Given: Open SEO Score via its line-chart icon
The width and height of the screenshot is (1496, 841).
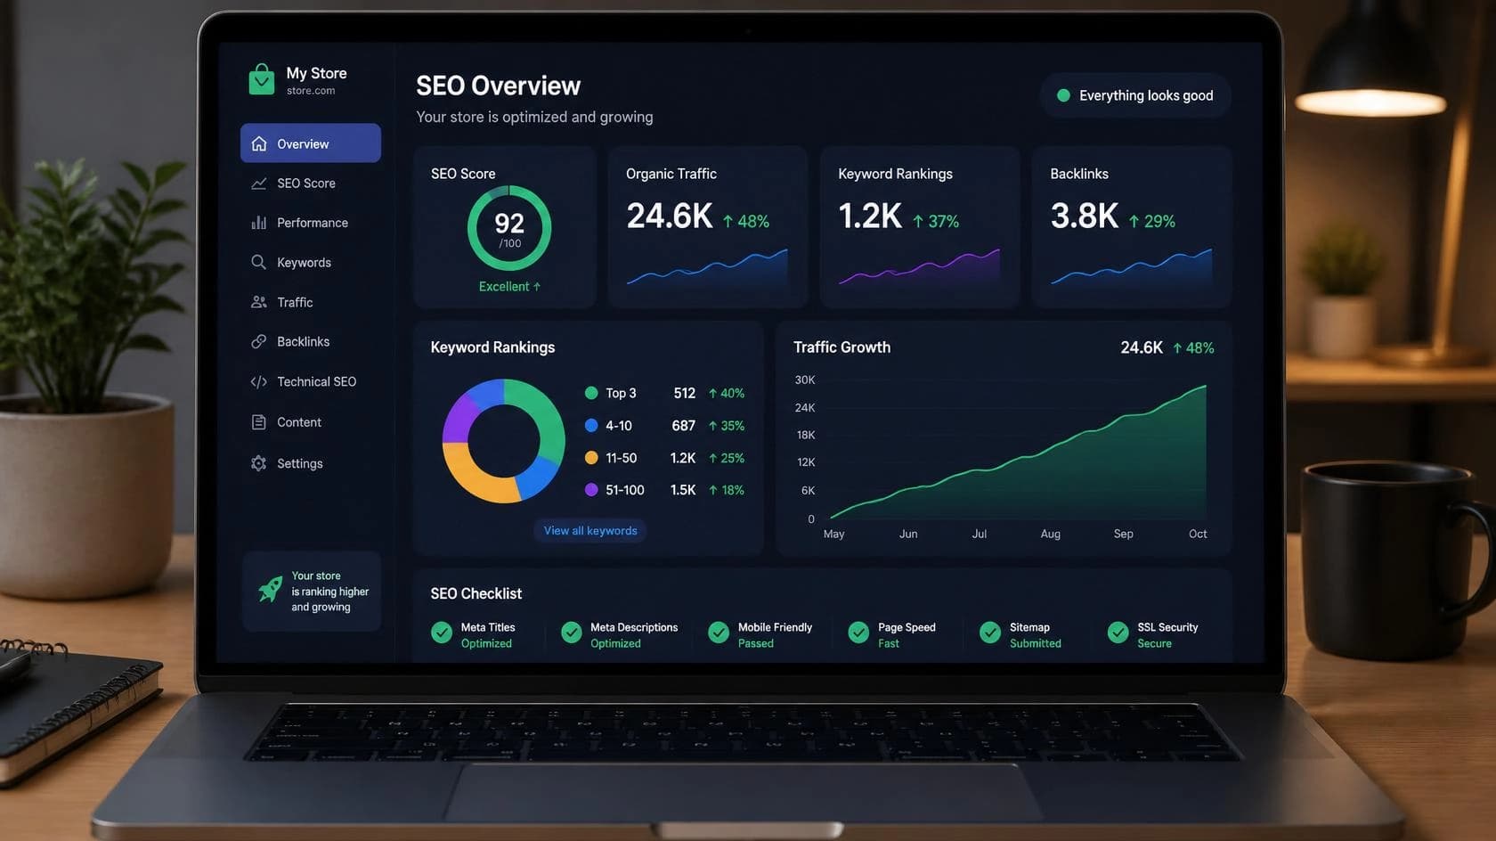Looking at the screenshot, I should (x=258, y=184).
